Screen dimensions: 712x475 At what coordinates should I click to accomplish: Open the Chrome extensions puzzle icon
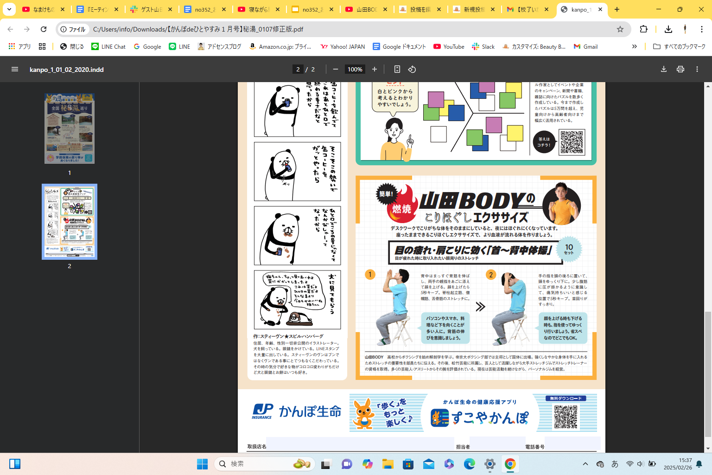click(x=644, y=29)
